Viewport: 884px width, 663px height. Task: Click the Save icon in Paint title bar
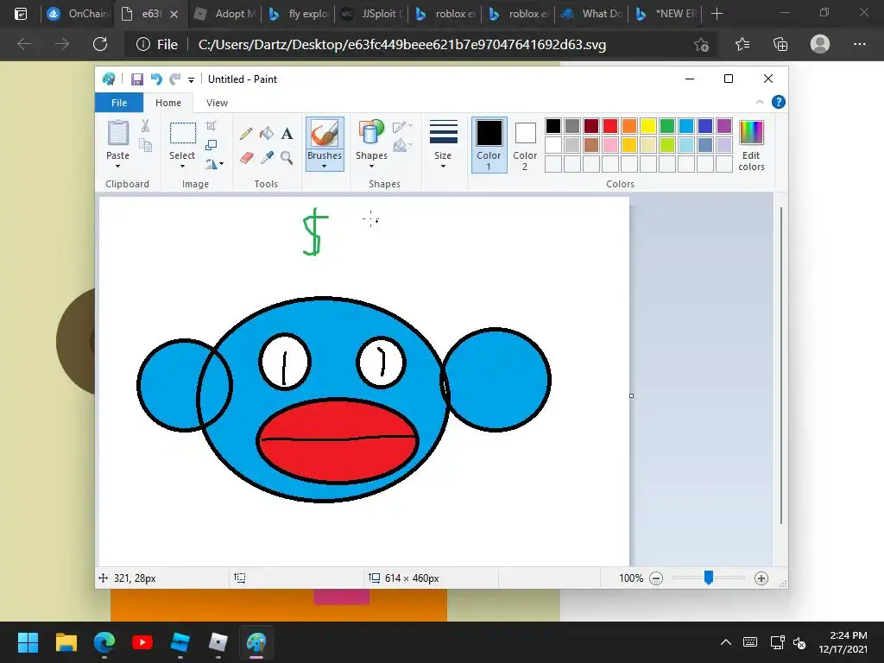(x=137, y=79)
